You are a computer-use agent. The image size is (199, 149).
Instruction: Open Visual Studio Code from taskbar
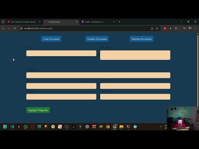[12, 127]
